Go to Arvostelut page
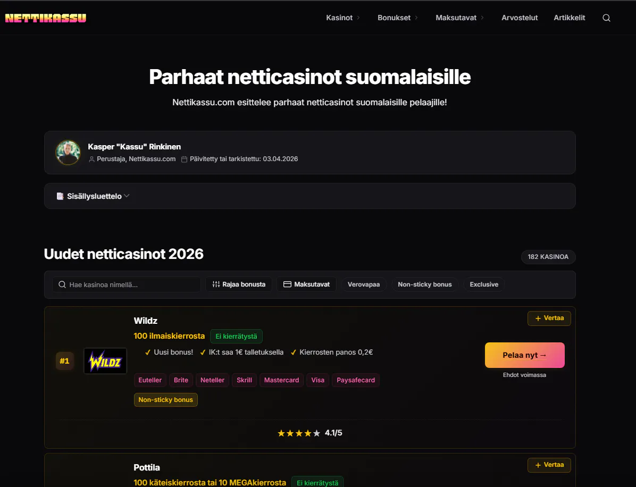The width and height of the screenshot is (636, 487). [x=520, y=18]
